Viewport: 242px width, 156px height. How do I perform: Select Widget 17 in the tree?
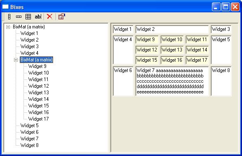pos(38,119)
